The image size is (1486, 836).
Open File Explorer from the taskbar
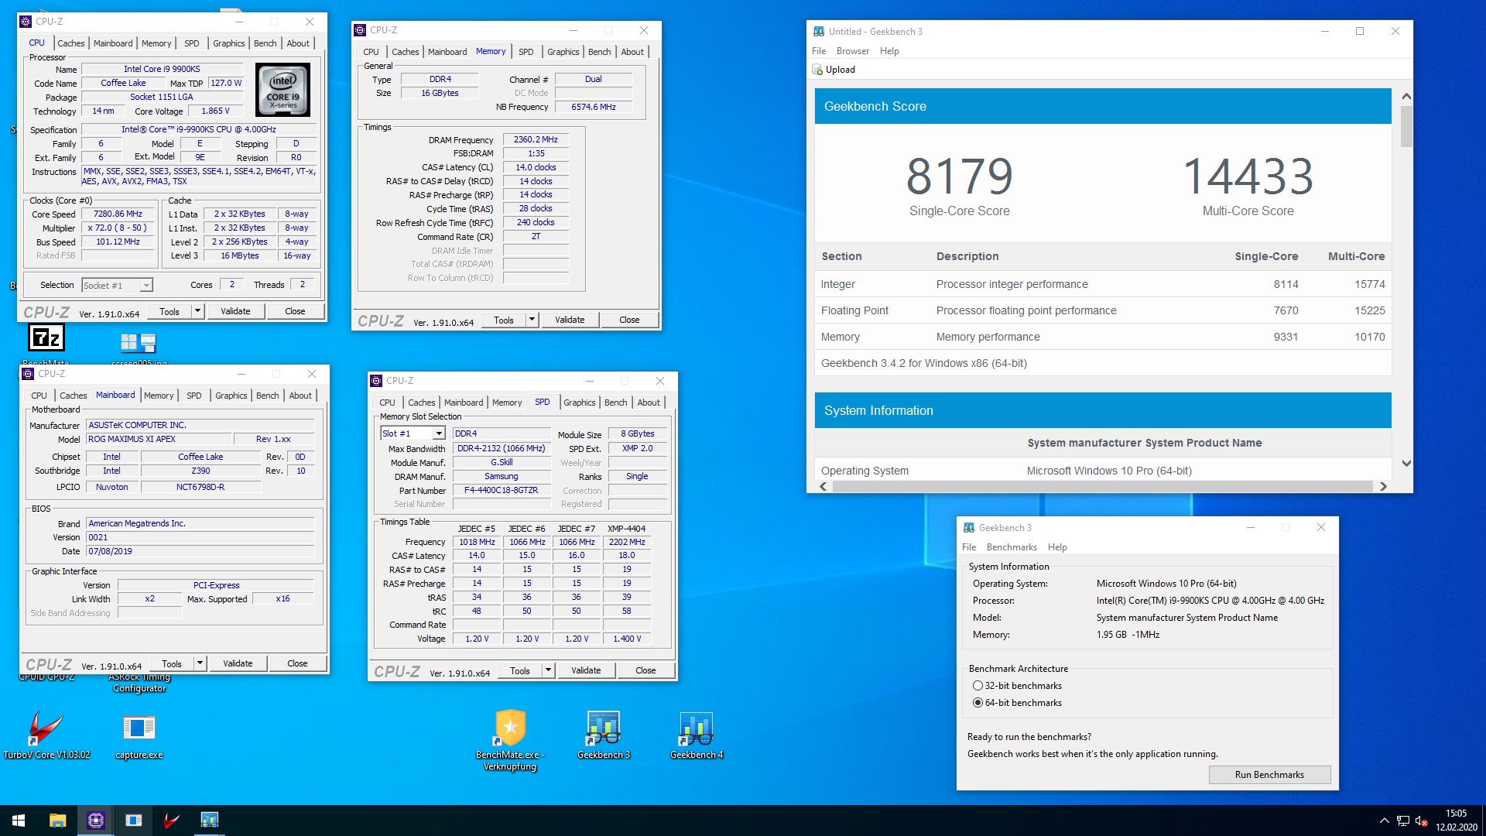point(57,821)
